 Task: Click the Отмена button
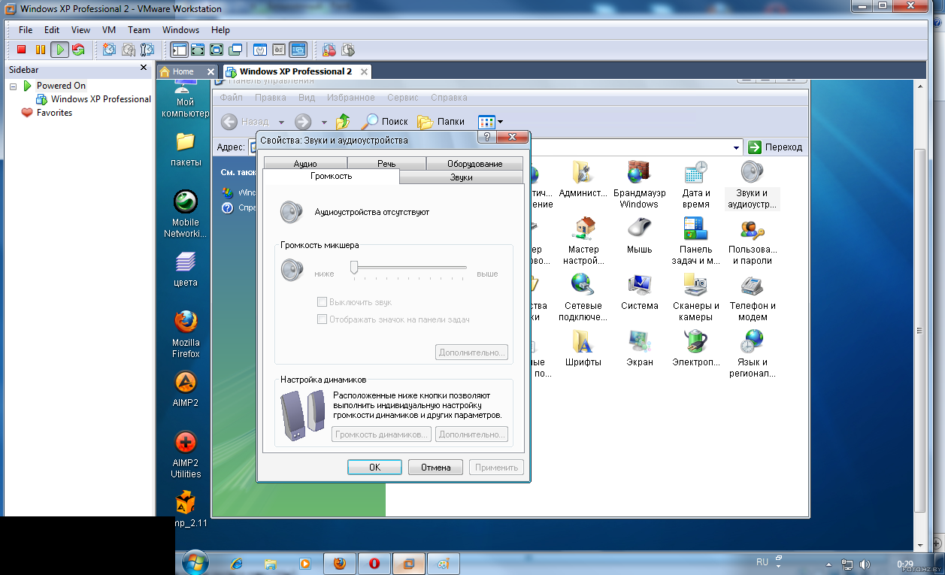click(x=435, y=468)
